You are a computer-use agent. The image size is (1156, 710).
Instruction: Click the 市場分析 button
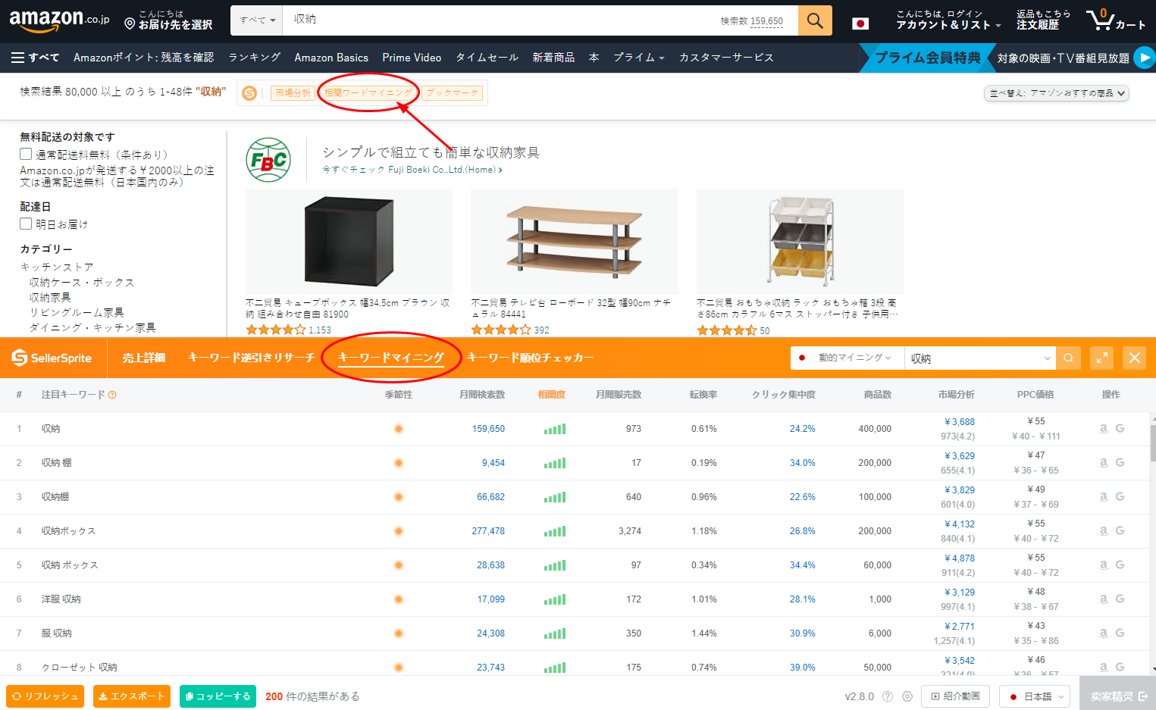(x=293, y=93)
